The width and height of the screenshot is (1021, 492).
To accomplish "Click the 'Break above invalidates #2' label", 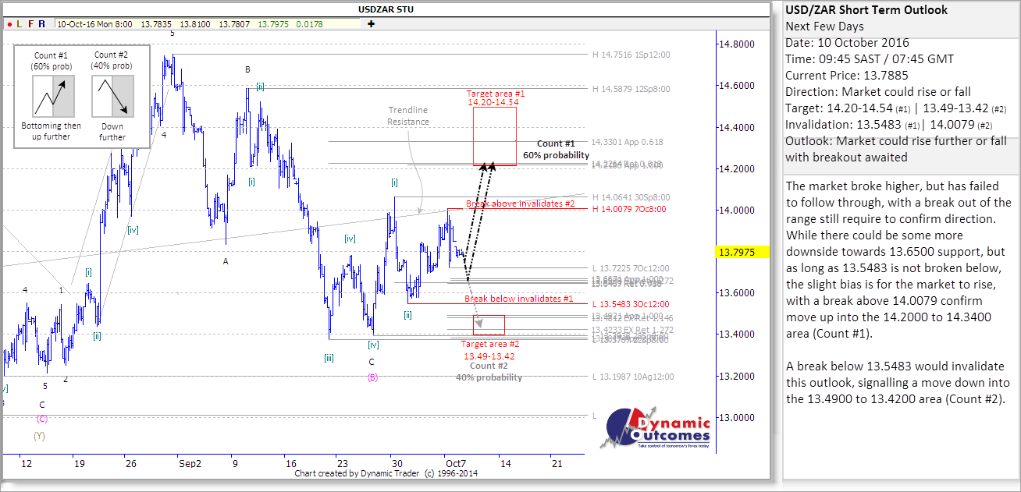I will point(520,204).
